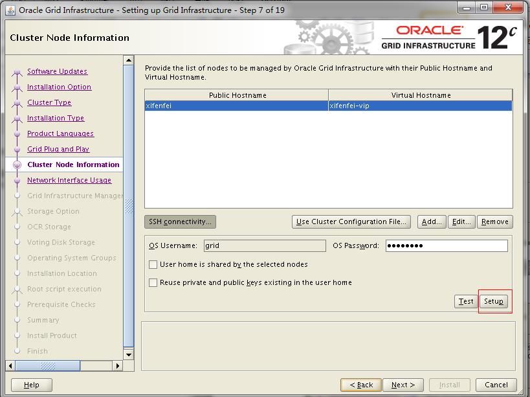Open the Product Languages step
Image resolution: width=530 pixels, height=397 pixels.
pos(60,133)
